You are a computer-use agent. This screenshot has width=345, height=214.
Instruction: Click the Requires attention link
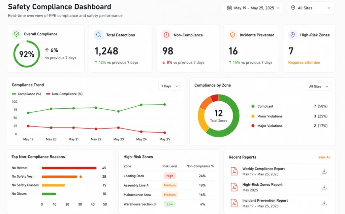tap(304, 62)
